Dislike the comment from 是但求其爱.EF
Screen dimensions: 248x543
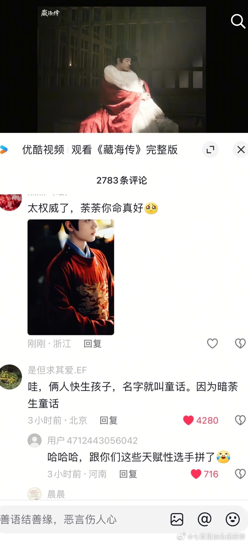(x=240, y=420)
